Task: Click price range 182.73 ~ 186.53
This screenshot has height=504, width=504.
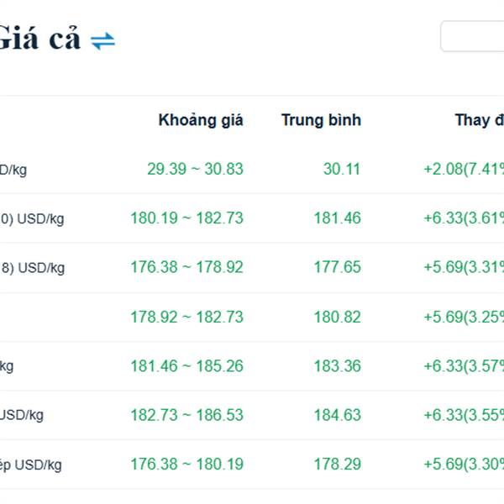Action: coord(186,415)
